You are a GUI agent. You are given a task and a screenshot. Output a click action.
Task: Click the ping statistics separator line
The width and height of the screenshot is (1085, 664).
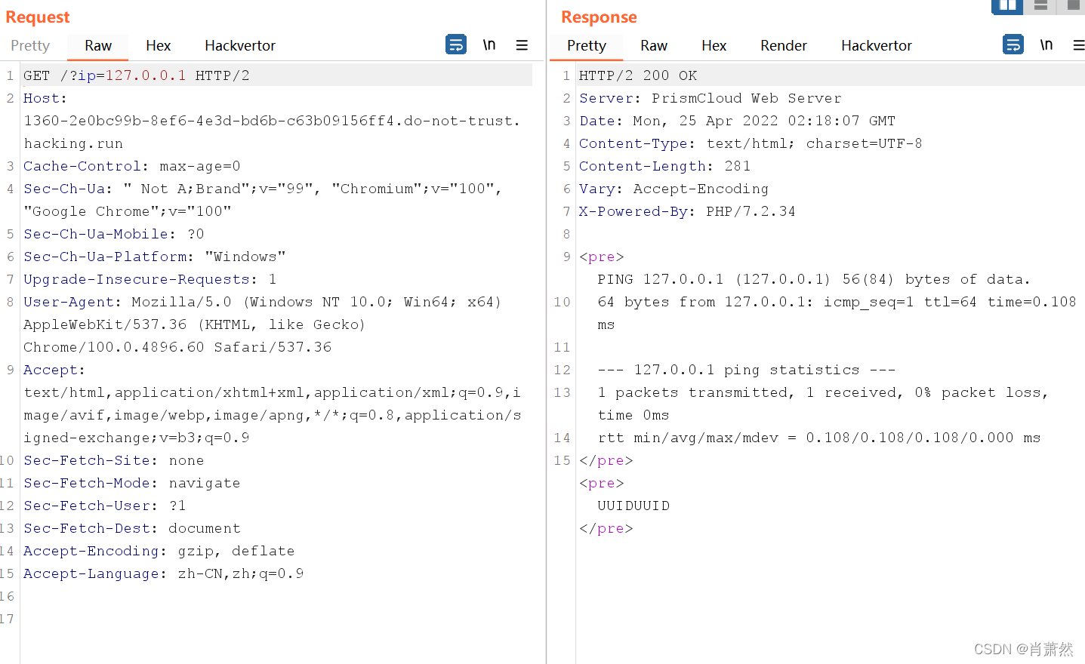[x=746, y=370]
